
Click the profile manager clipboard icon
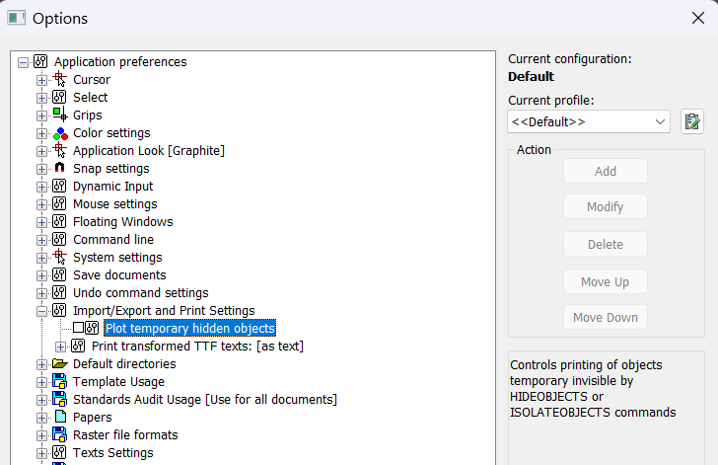(x=692, y=121)
